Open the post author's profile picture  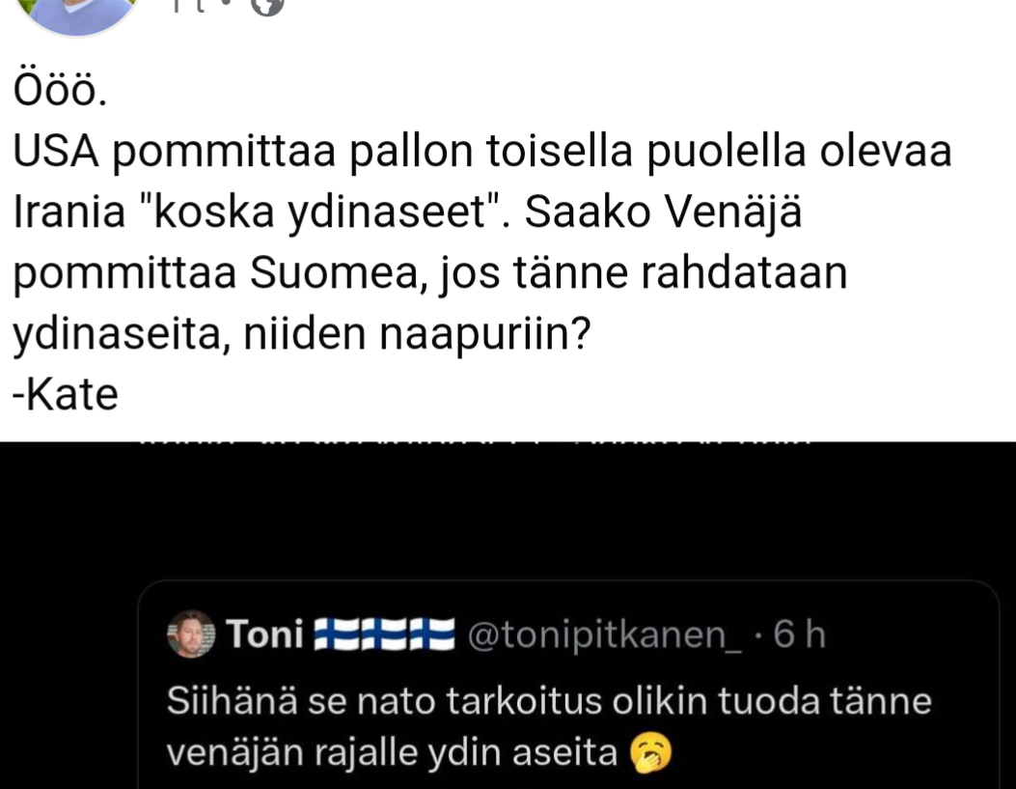coord(79,12)
